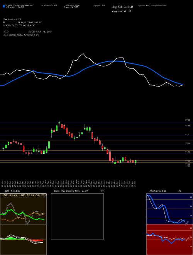
Task: Click the blue 12 Day legend square
Action: point(4,6)
